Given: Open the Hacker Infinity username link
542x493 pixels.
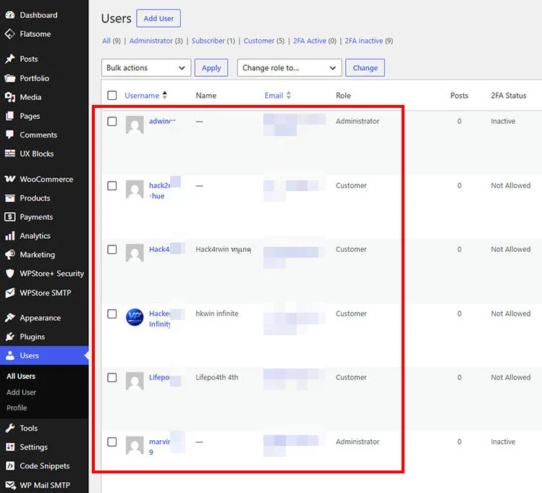Looking at the screenshot, I should (x=159, y=319).
